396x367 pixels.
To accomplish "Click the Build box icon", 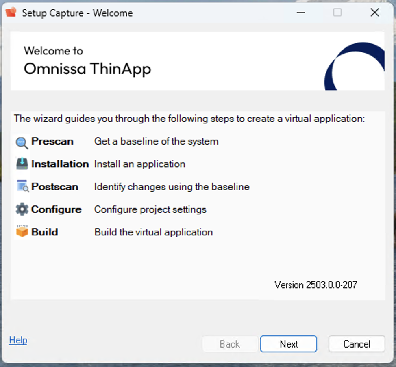I will pos(22,232).
